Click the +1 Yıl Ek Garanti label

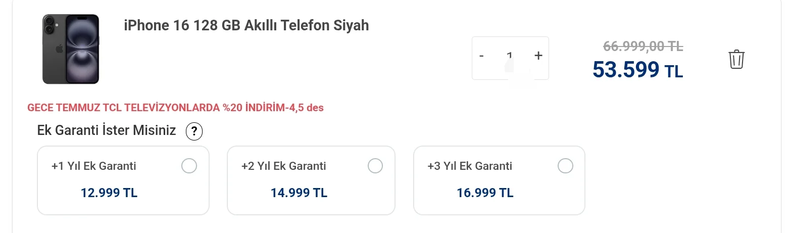coord(94,166)
